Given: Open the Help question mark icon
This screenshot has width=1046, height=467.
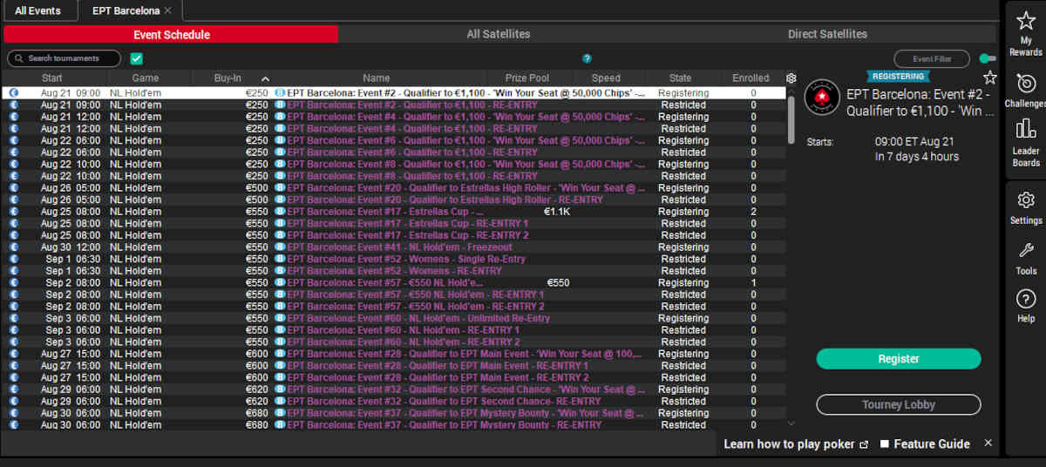Looking at the screenshot, I should click(x=1026, y=299).
